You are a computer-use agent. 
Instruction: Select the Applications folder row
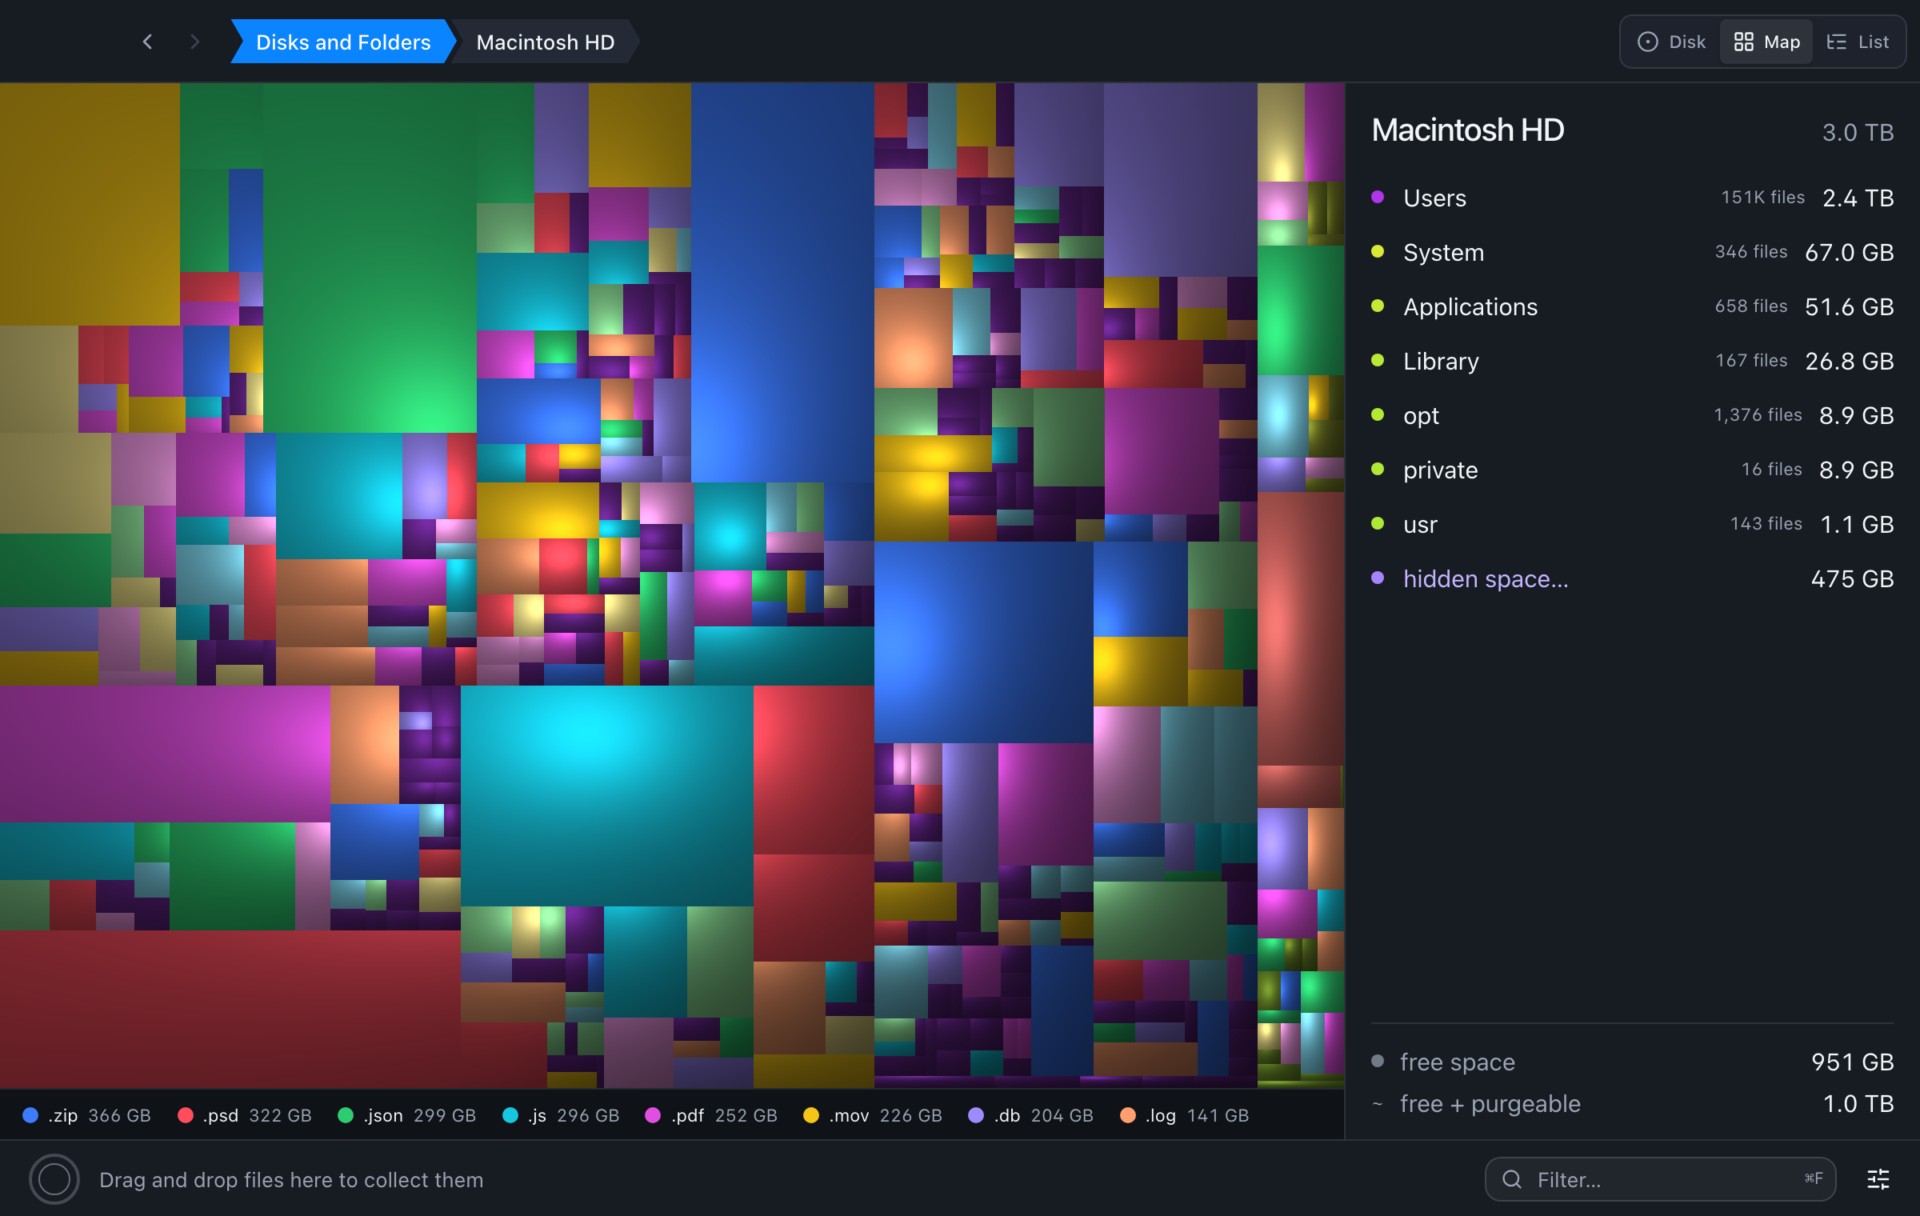(1632, 306)
